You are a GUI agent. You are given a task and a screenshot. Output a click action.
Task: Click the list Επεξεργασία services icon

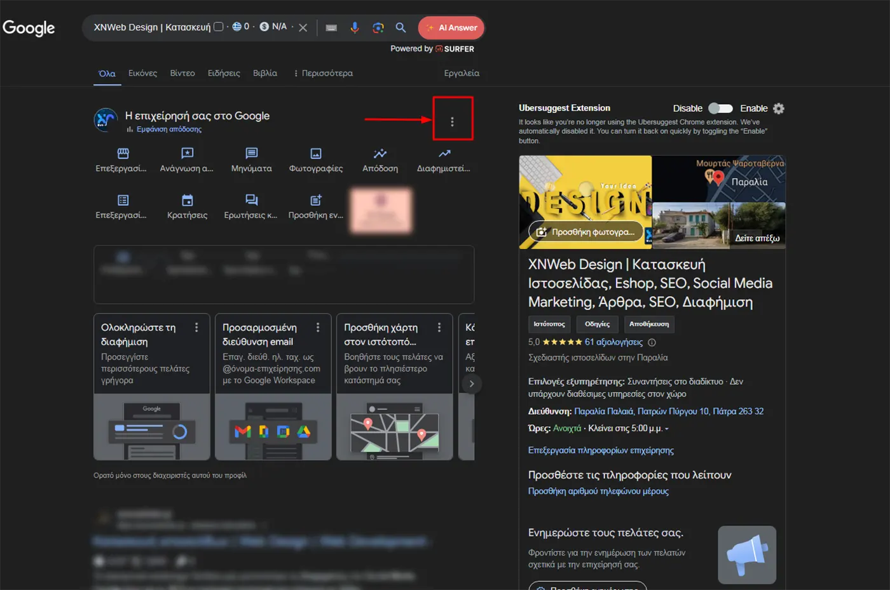(x=123, y=200)
